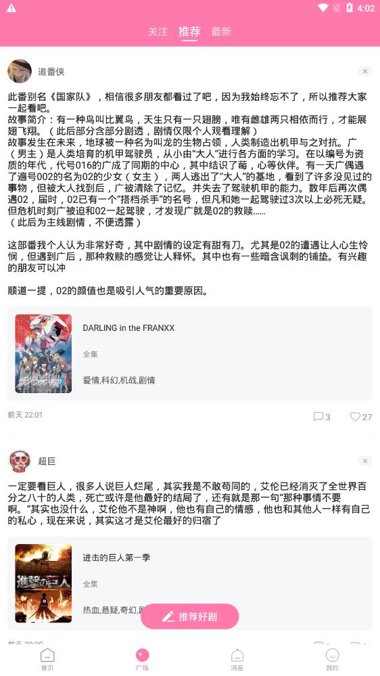This screenshot has height=676, width=380.
Task: View the 超巨 user avatar
Action: [20, 461]
